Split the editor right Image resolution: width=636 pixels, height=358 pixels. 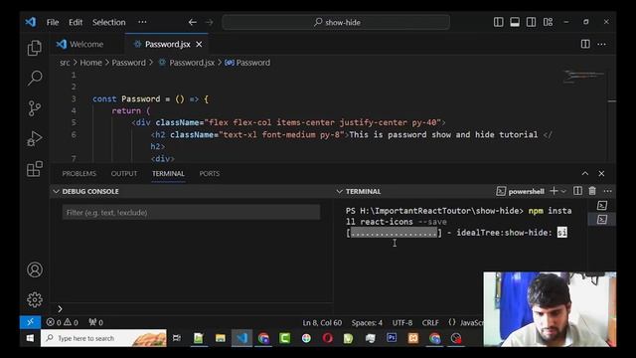pyautogui.click(x=585, y=44)
